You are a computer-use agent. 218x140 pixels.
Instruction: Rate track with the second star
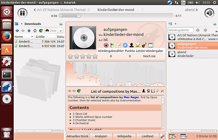point(77,56)
